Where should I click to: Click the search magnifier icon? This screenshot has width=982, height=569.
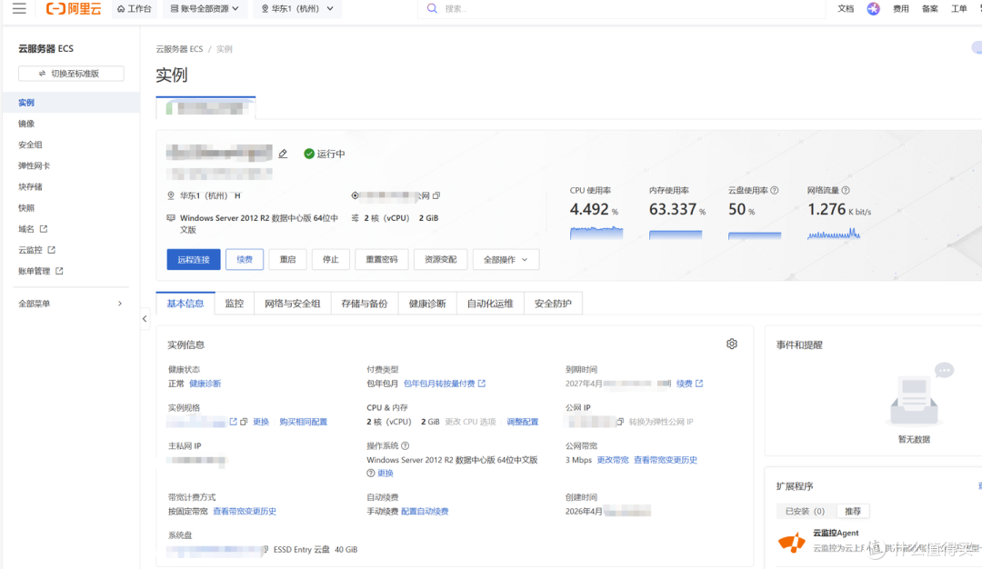pyautogui.click(x=432, y=9)
